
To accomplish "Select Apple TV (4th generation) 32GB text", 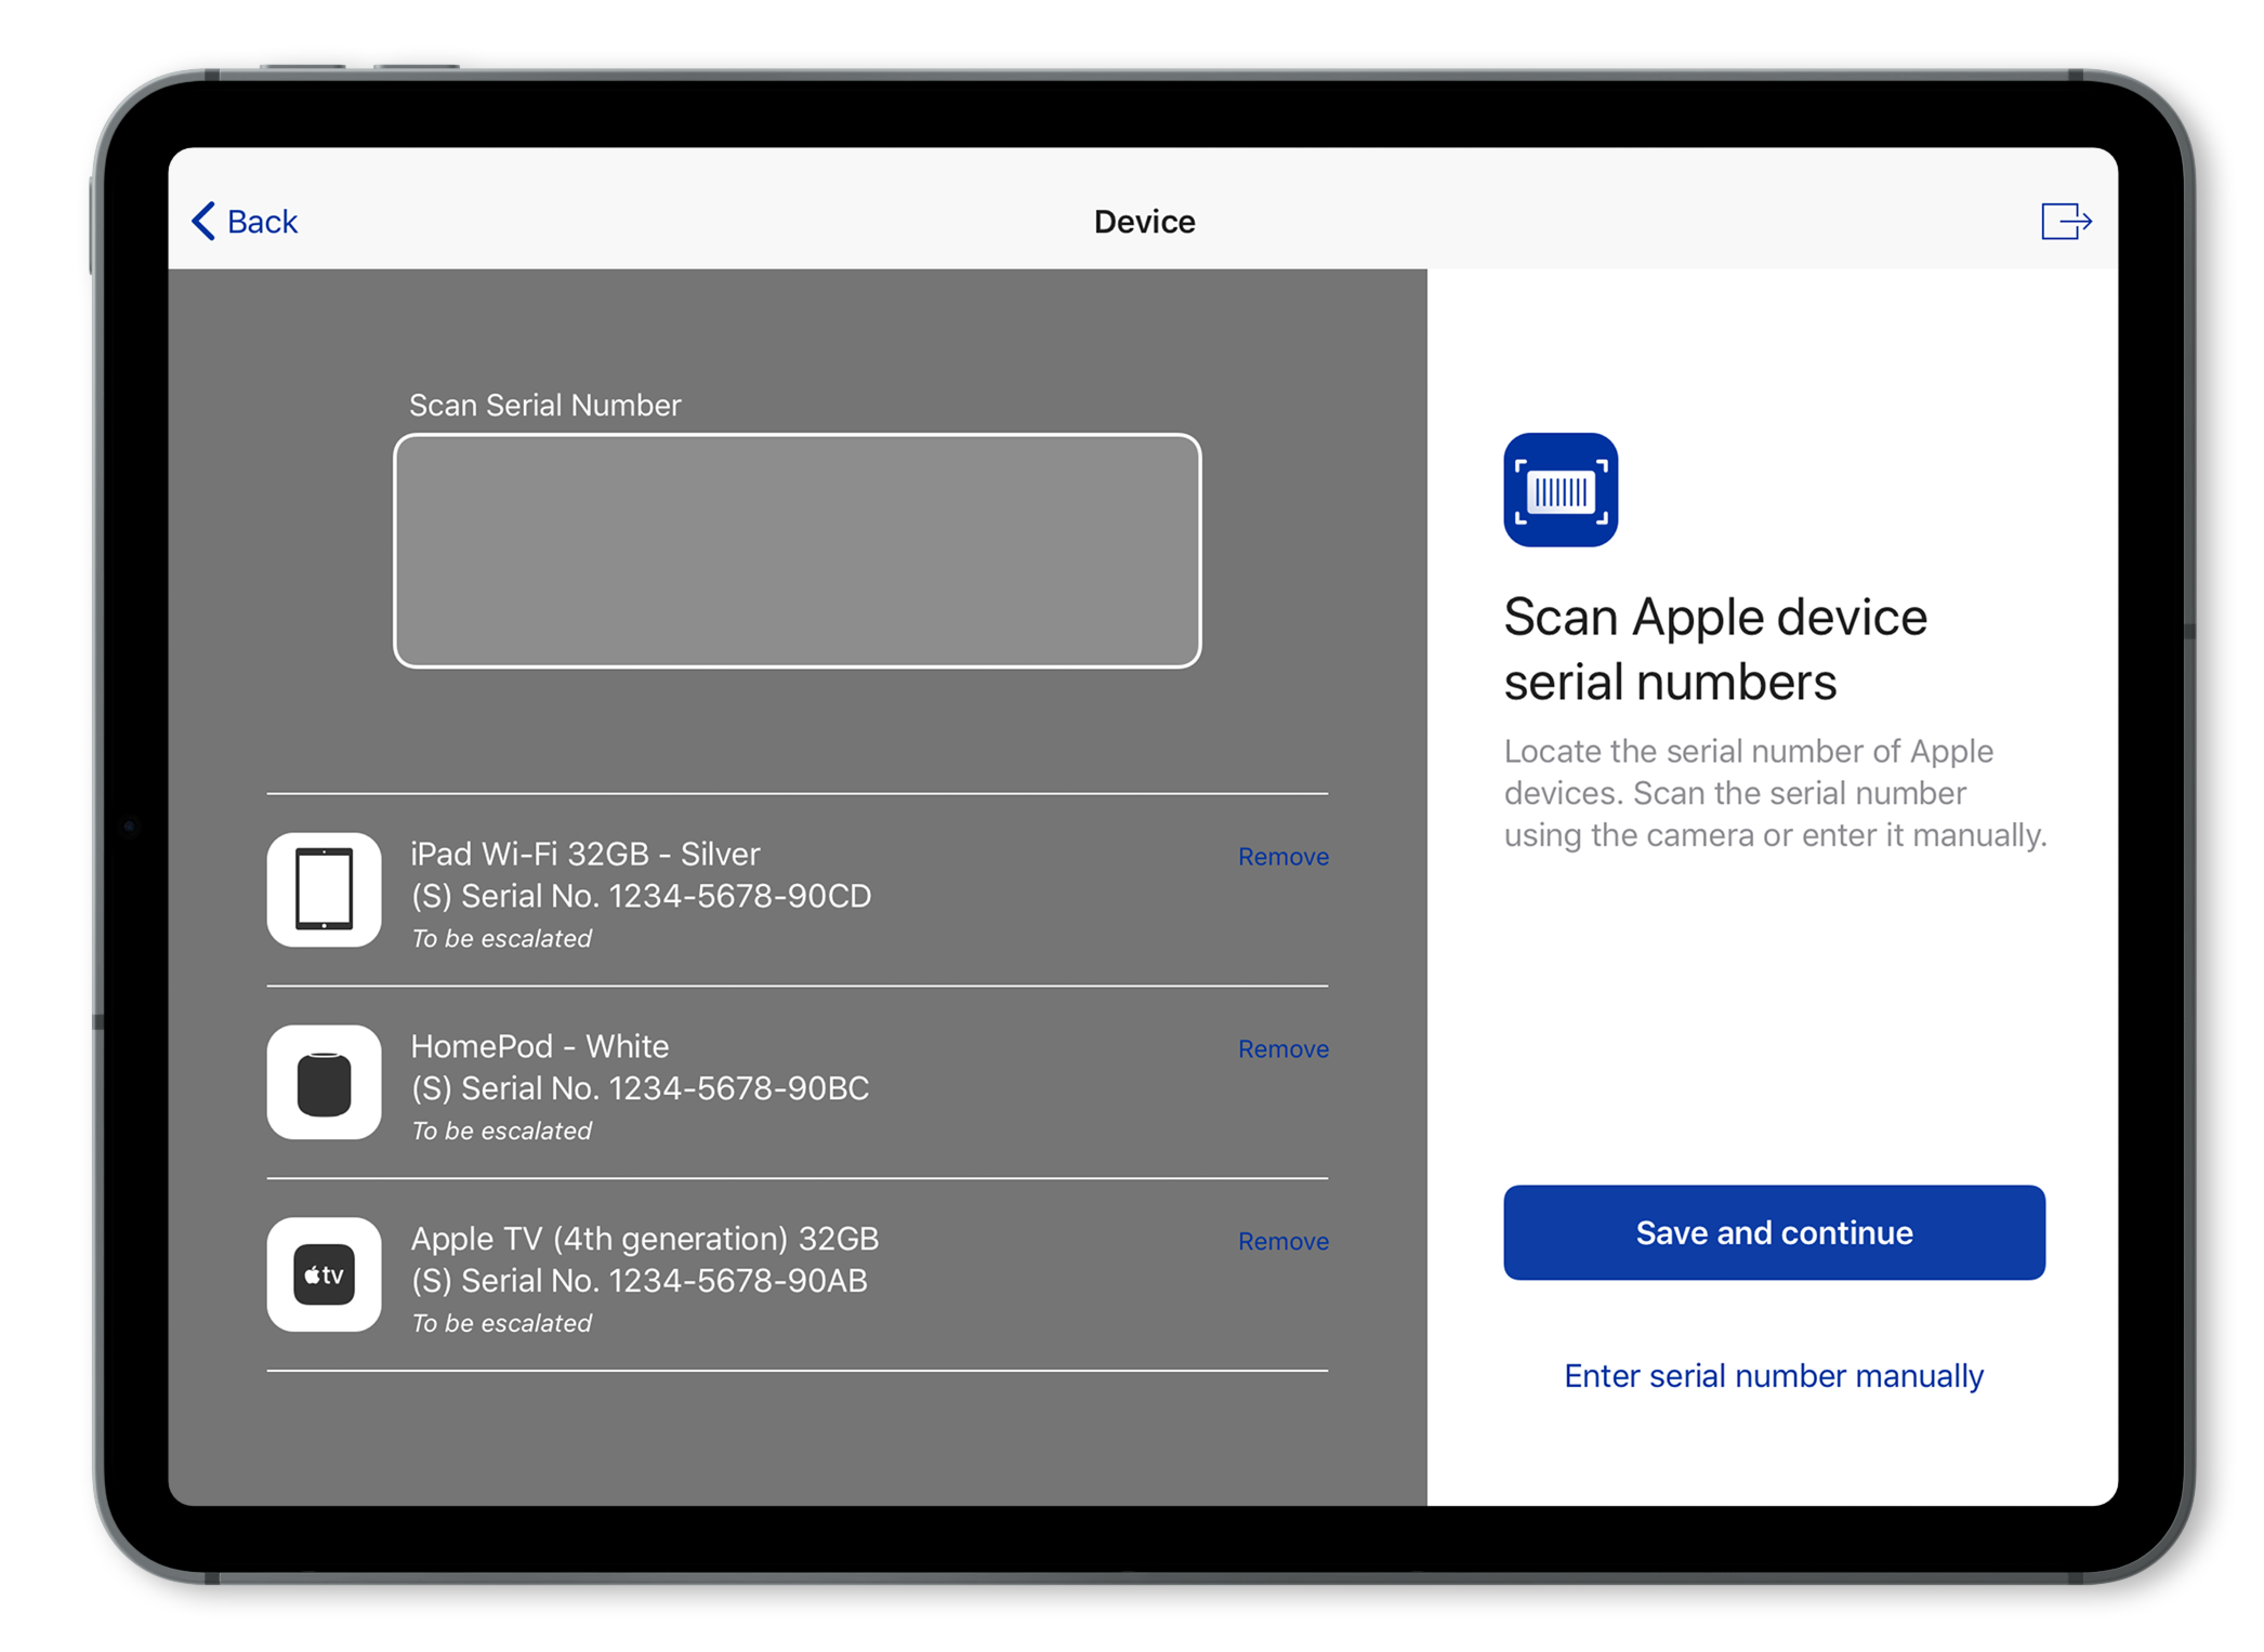I will 646,1239.
